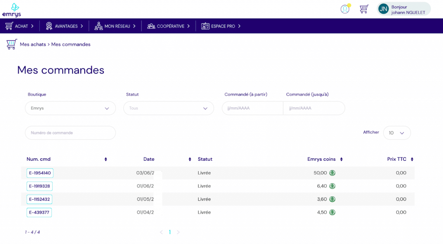Click the 3,60 Emrys coins value
This screenshot has width=443, height=244.
(x=322, y=199)
